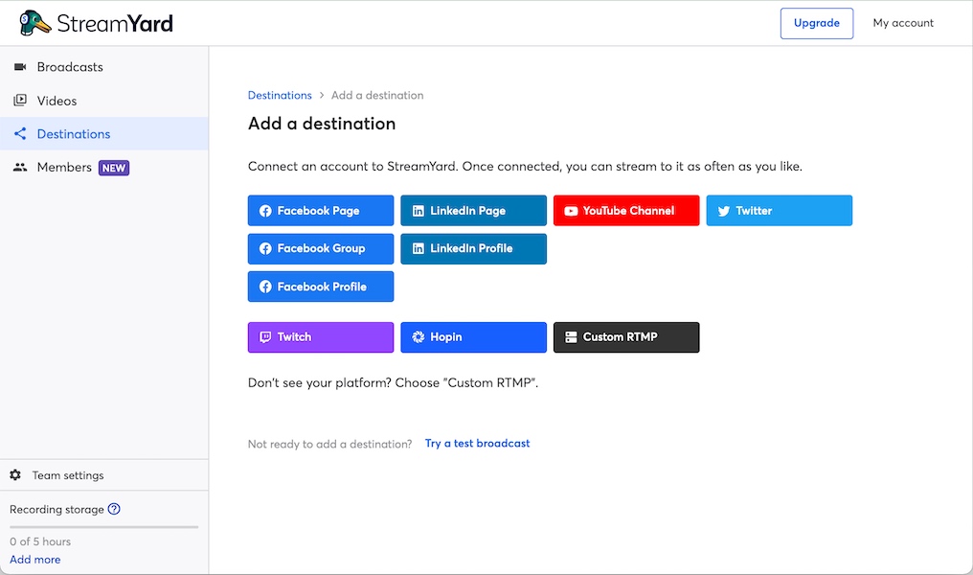Click the breadcrumb chevron separator
973x575 pixels.
322,95
